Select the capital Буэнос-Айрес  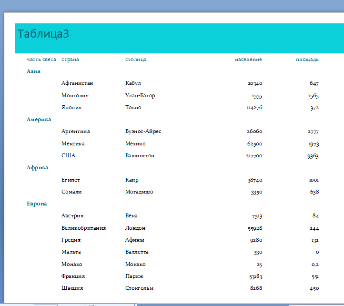[x=143, y=131]
